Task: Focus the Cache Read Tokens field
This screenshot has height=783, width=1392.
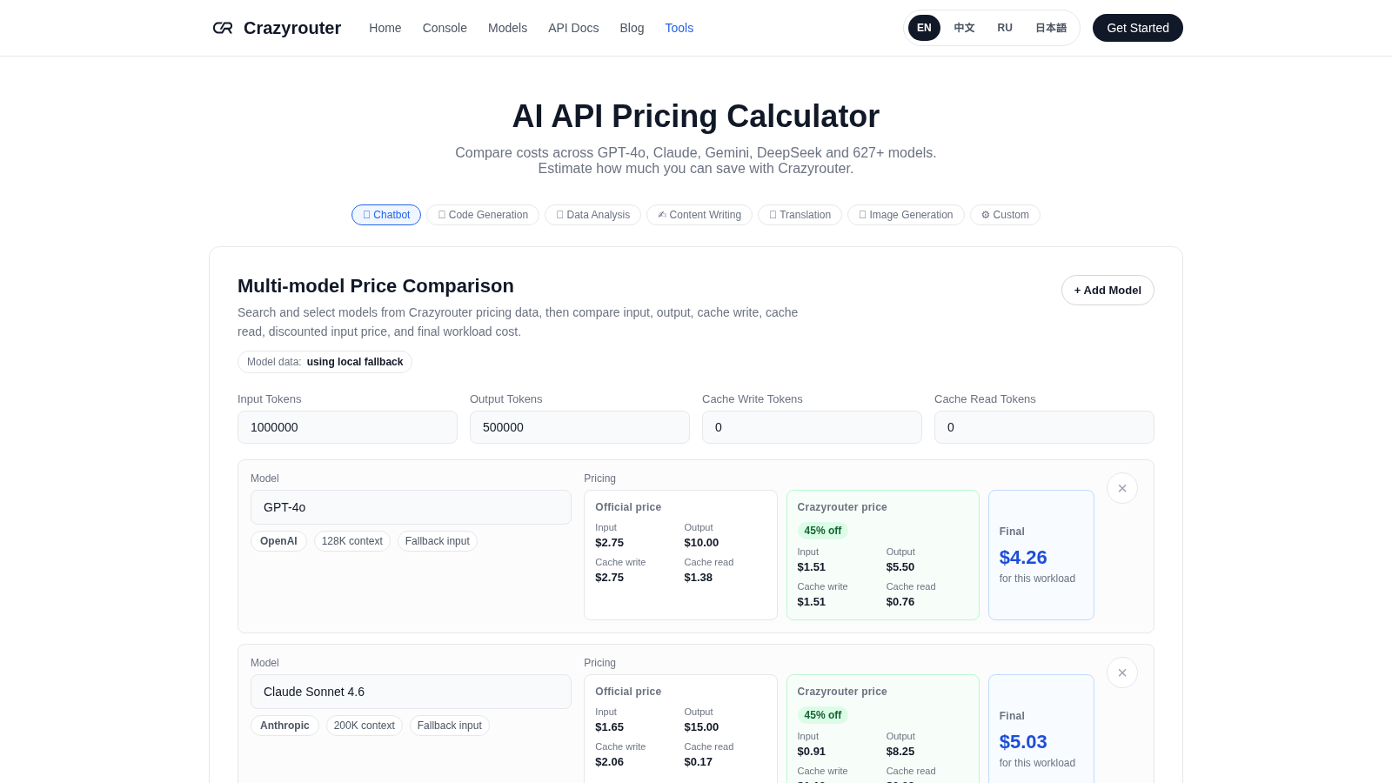Action: click(1044, 427)
